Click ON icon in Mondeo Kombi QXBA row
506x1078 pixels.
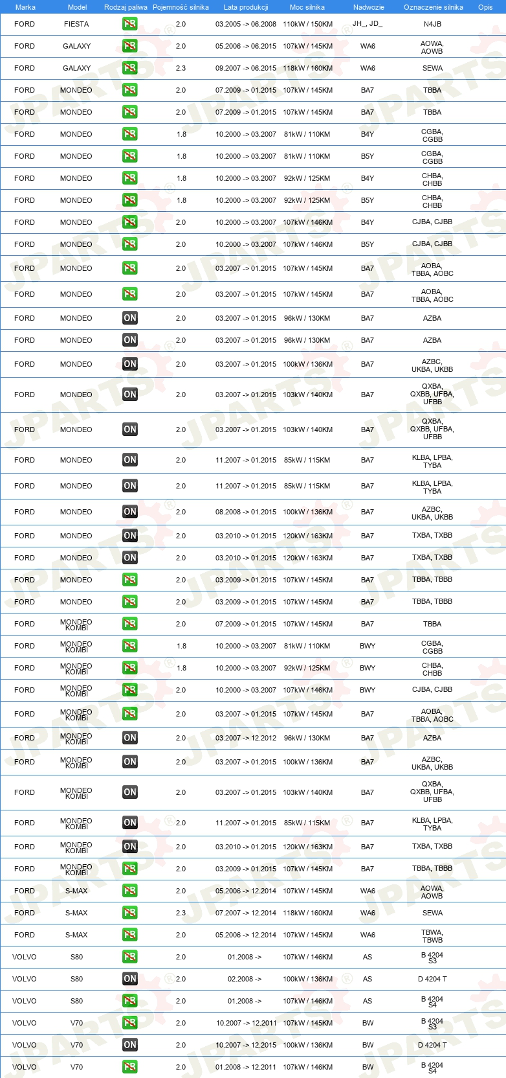pyautogui.click(x=130, y=792)
